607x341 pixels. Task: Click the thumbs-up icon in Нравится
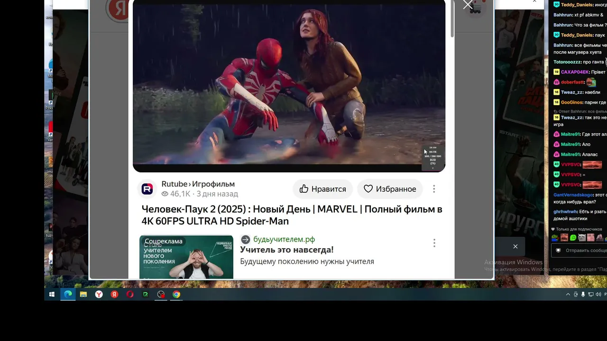[x=304, y=189]
